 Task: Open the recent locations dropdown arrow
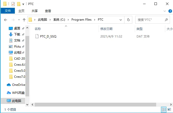tap(19, 20)
